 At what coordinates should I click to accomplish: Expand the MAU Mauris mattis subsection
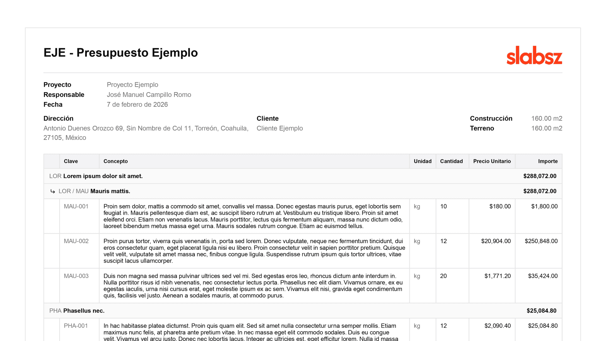pyautogui.click(x=110, y=191)
